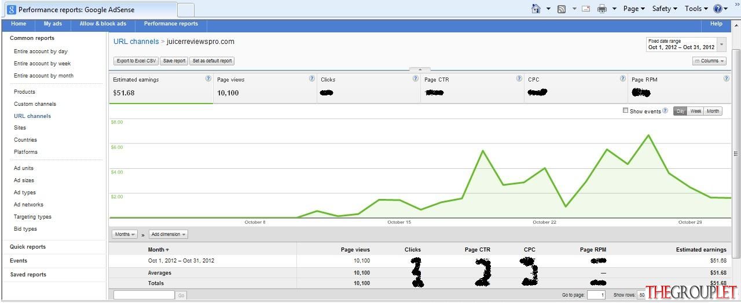Image resolution: width=741 pixels, height=303 pixels.
Task: Click the help icon beside Page views
Action: 312,79
